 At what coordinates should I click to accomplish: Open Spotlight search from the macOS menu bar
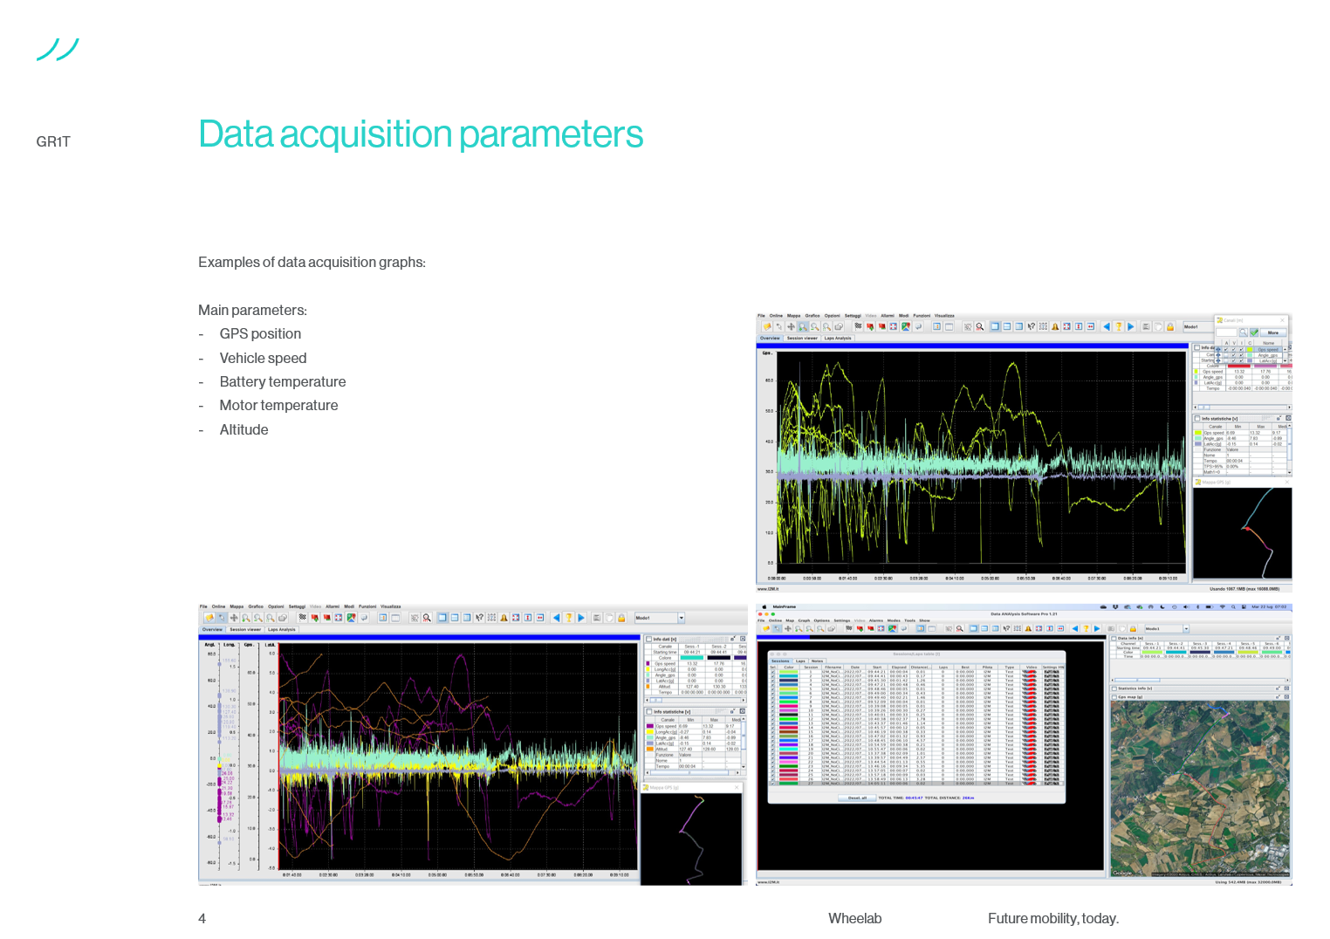click(1233, 607)
